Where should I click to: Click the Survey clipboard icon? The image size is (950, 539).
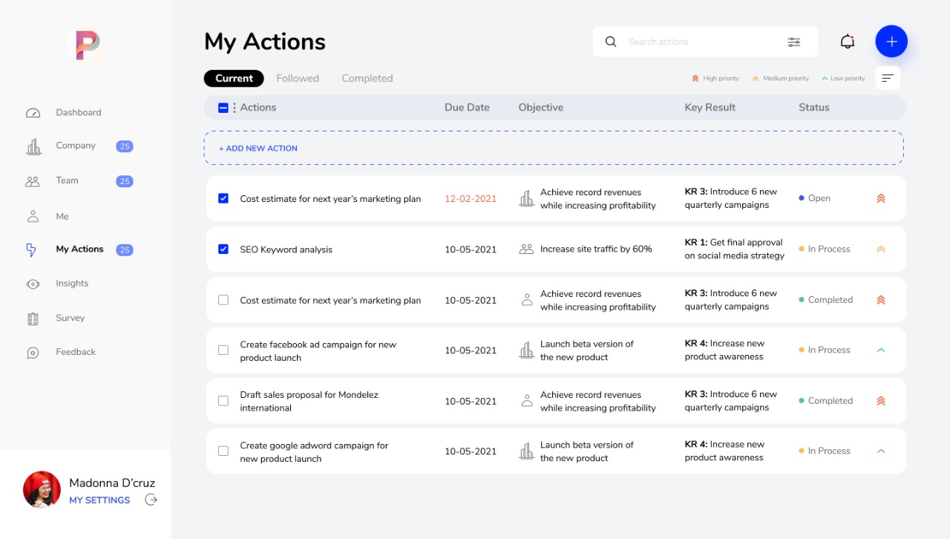pyautogui.click(x=33, y=318)
